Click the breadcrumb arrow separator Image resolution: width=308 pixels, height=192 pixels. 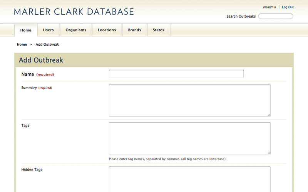tap(31, 45)
